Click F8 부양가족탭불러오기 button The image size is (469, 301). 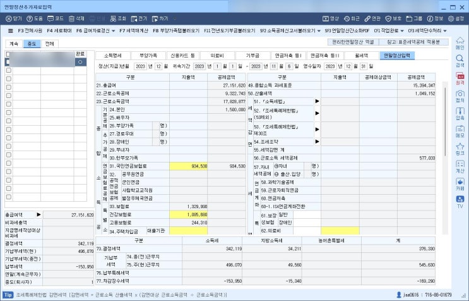(176, 30)
